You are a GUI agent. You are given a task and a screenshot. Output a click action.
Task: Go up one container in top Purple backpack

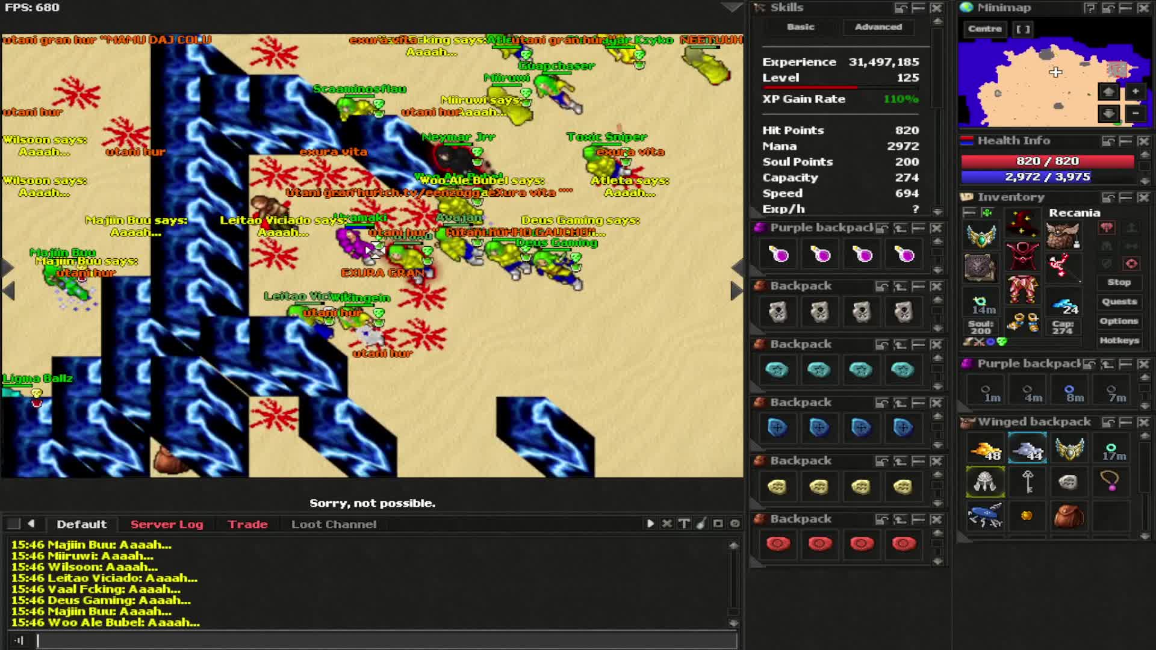coord(900,228)
